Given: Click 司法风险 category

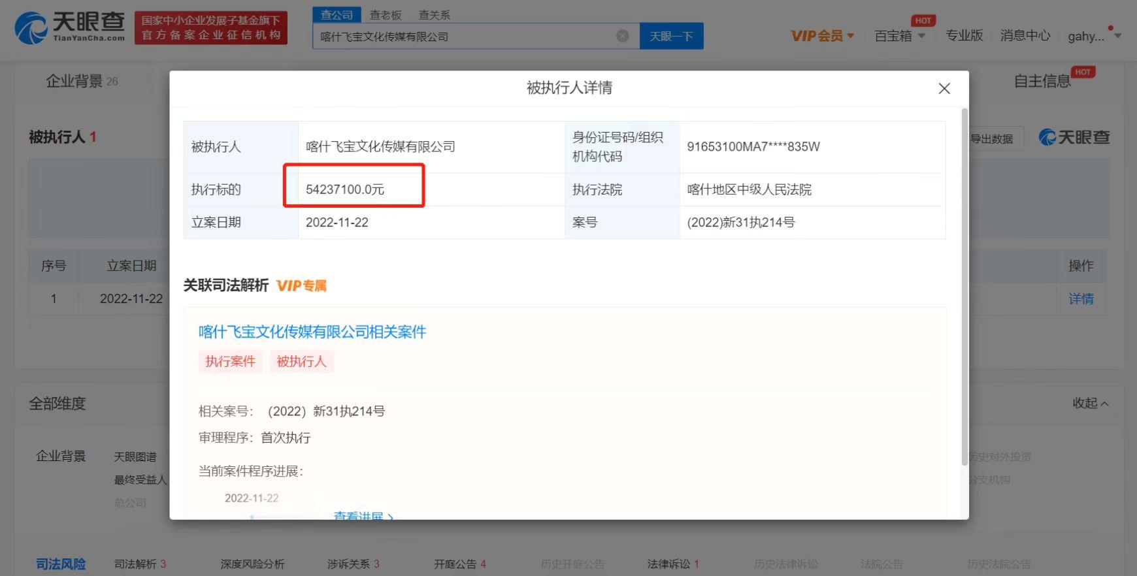Looking at the screenshot, I should (61, 564).
